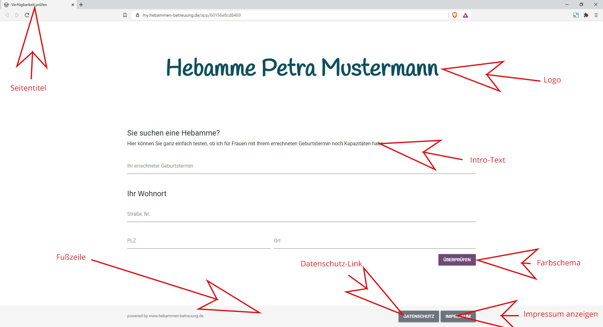Click the powered by www.hebammen-betreuung.de text

click(165, 316)
